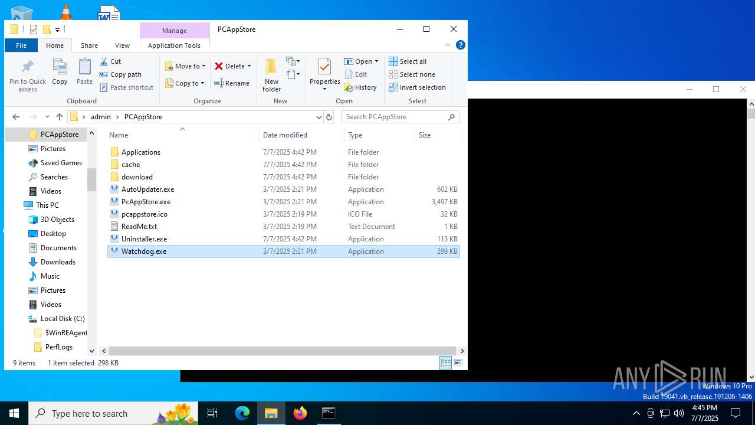Expand the Copy to dropdown

click(x=202, y=83)
